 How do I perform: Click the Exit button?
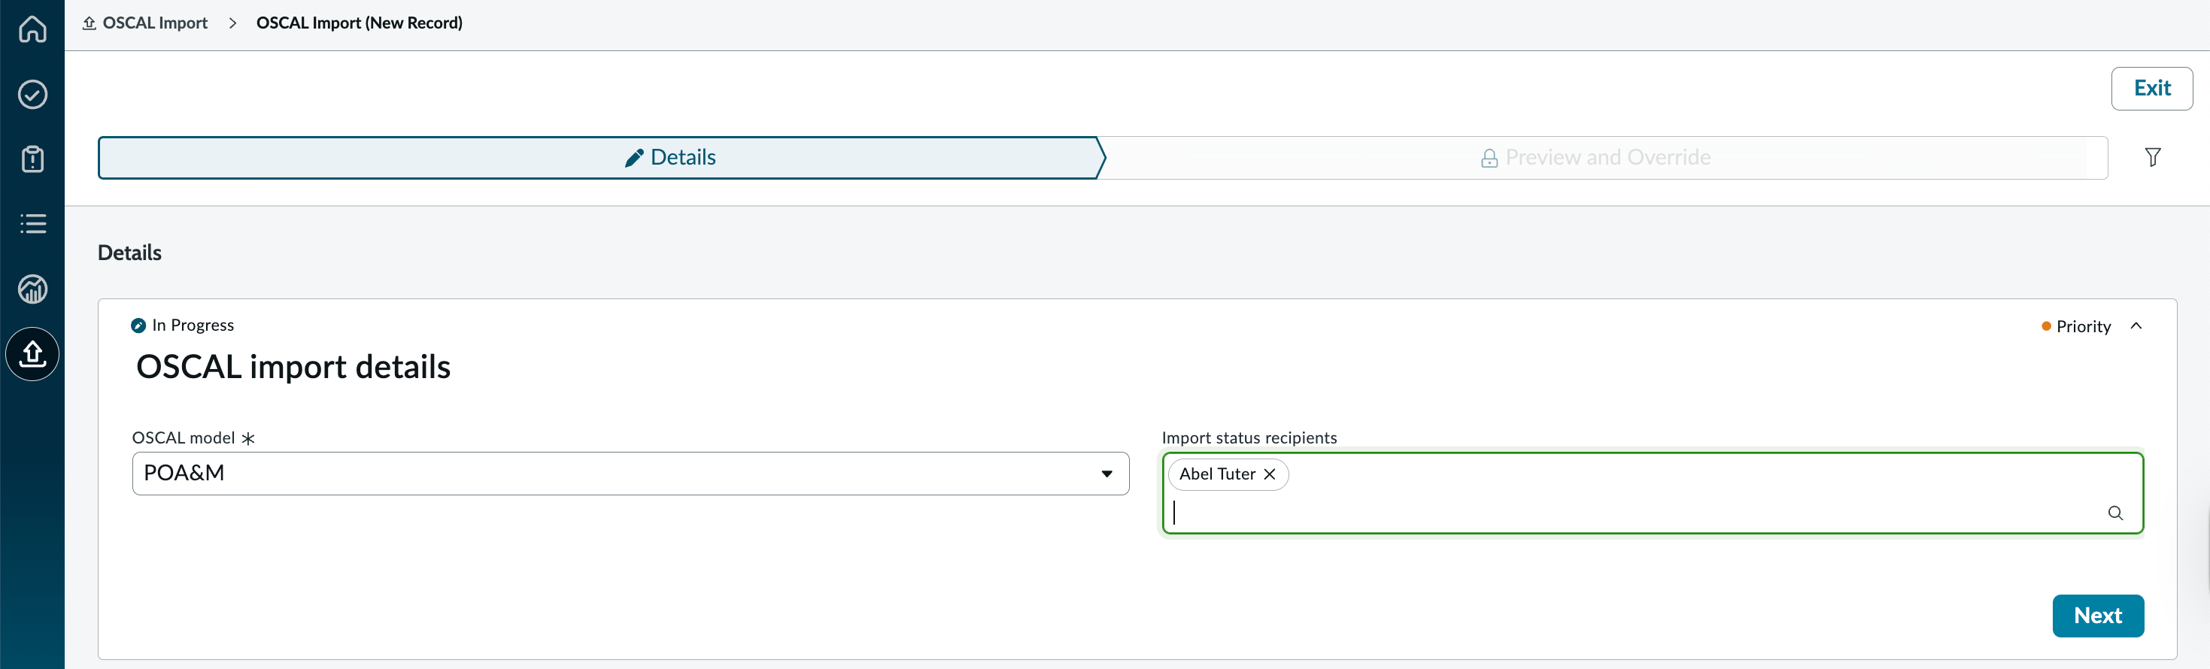tap(2151, 89)
